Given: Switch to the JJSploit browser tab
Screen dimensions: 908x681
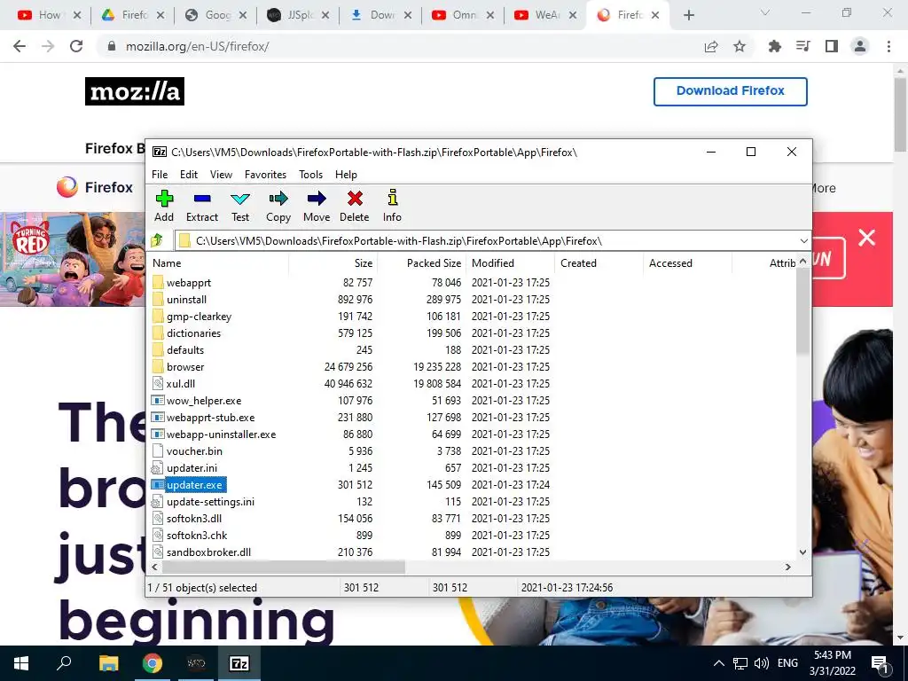Looking at the screenshot, I should (x=298, y=15).
